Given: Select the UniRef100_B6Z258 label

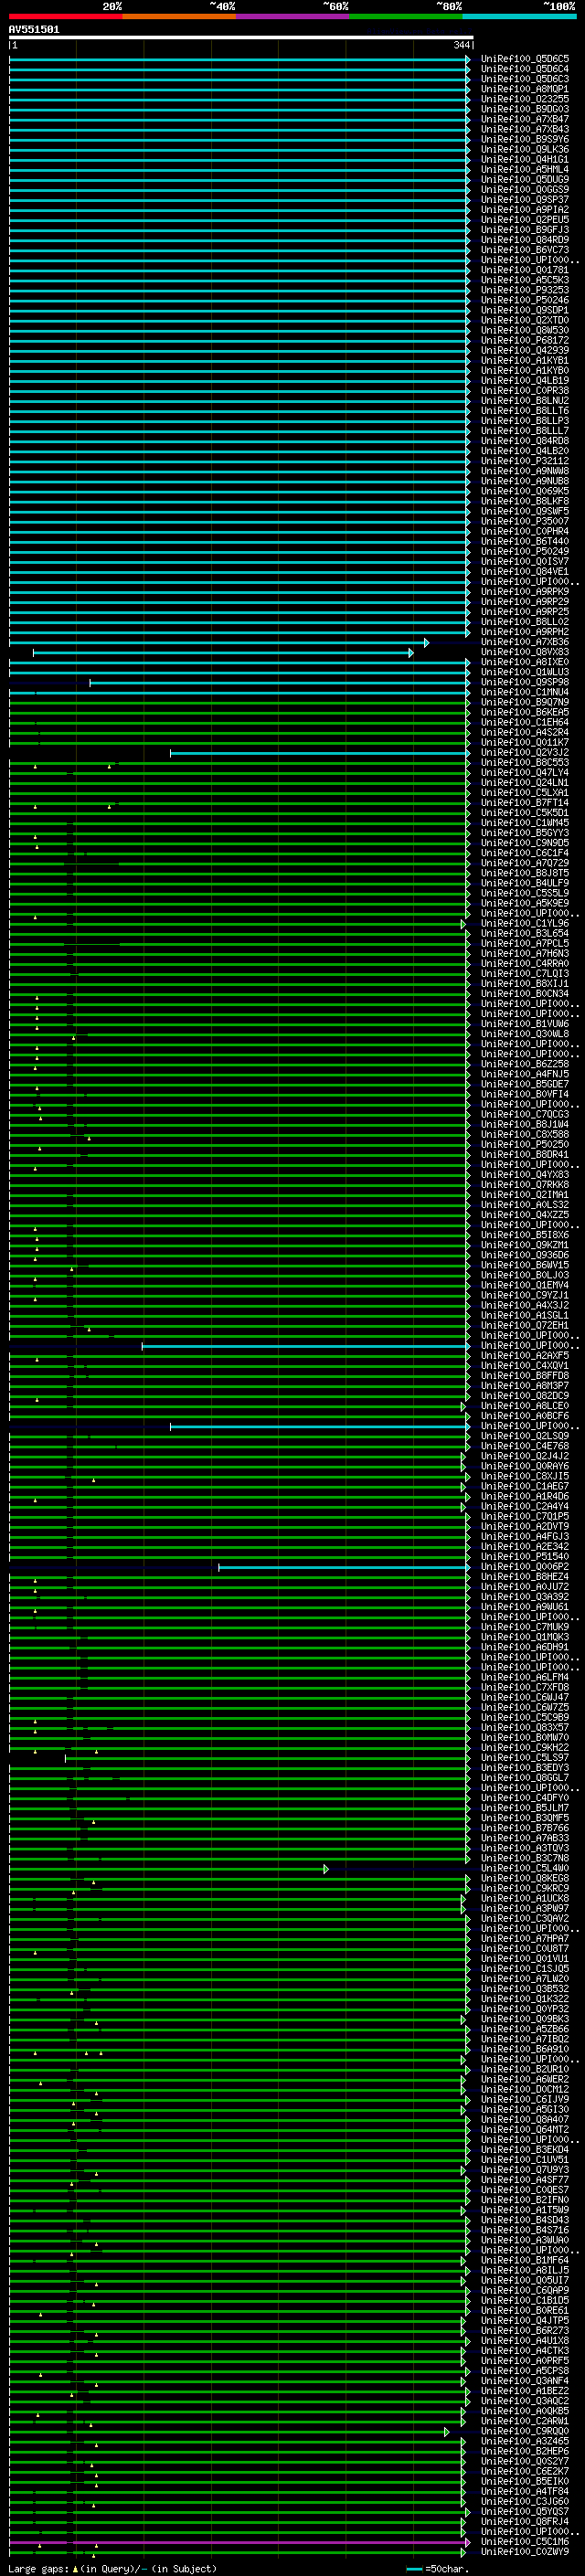Looking at the screenshot, I should [525, 1064].
